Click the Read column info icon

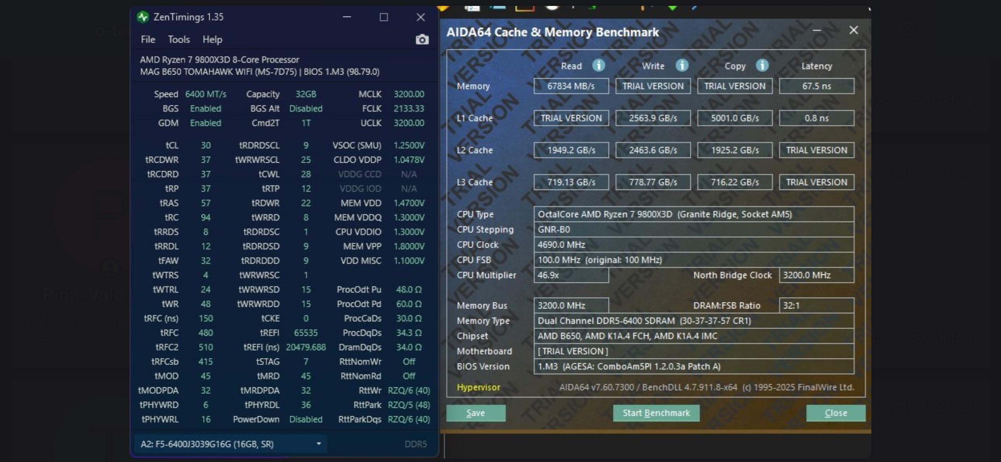599,66
